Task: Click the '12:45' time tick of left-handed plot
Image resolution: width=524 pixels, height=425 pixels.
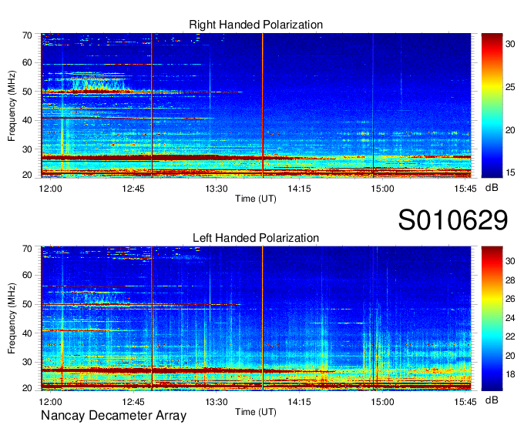Action: 133,402
